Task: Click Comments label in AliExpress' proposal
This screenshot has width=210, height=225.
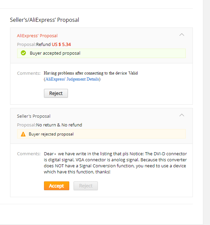Action: (29, 73)
